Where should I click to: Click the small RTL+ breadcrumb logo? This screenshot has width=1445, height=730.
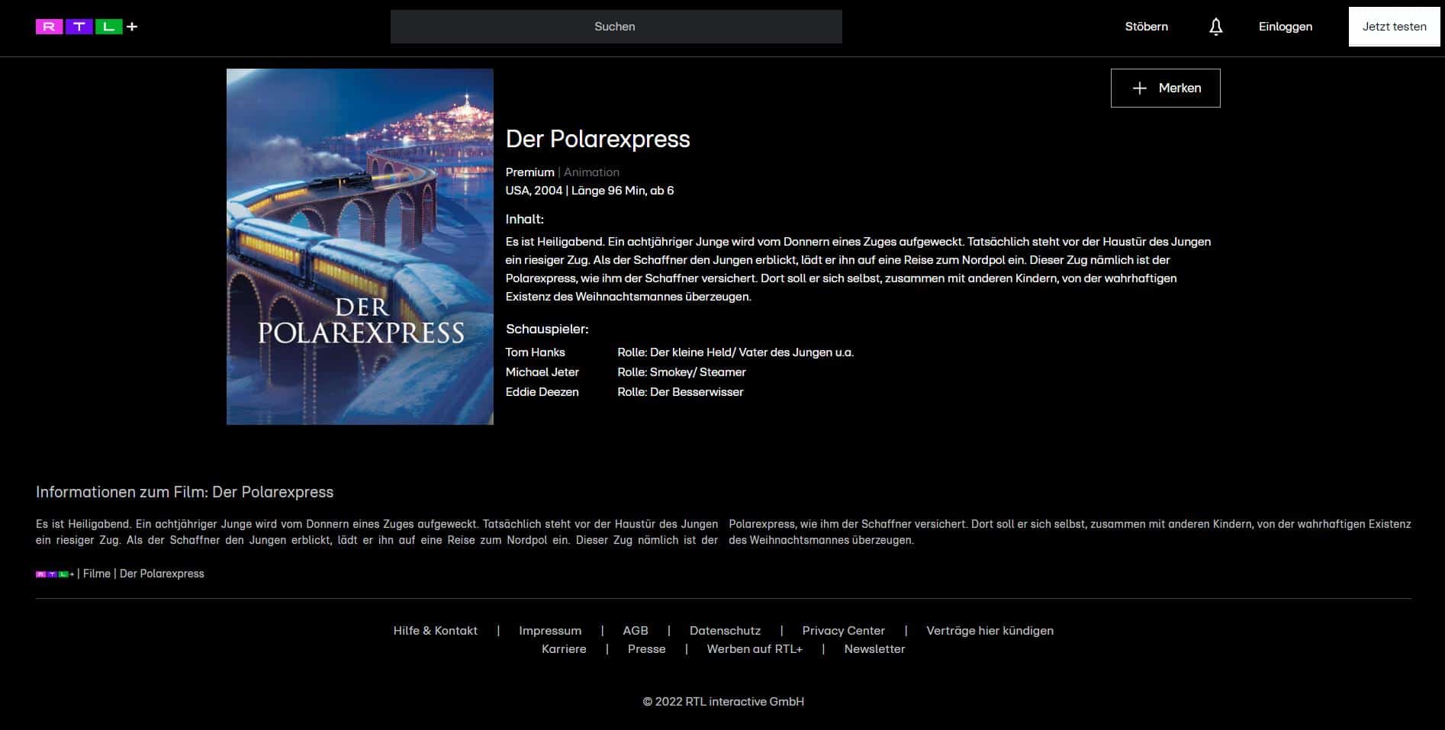(x=55, y=574)
